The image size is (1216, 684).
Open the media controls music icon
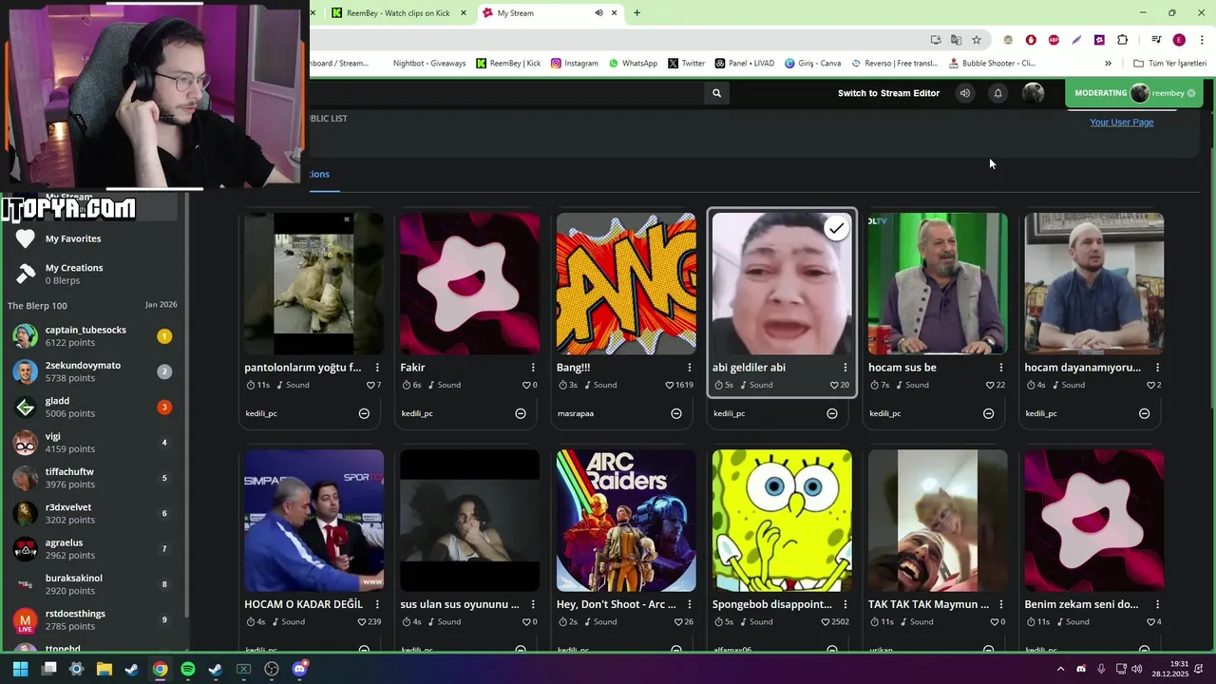[x=1156, y=40]
